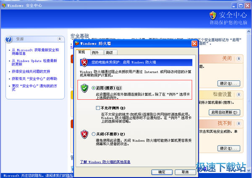Click the 启用自动更新 button
The height and width of the screenshot is (178, 252).
(224, 112)
